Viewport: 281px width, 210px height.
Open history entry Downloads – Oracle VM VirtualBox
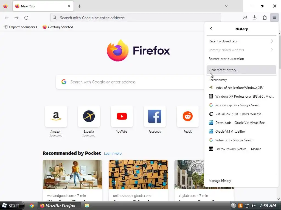(x=241, y=123)
